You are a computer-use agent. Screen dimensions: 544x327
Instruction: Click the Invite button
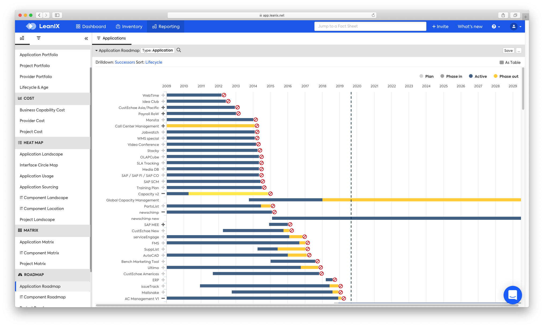point(440,26)
